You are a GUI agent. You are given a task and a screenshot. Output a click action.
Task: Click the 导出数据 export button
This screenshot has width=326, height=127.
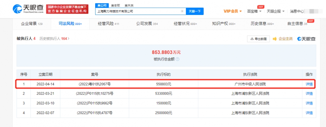pyautogui.click(x=259, y=39)
